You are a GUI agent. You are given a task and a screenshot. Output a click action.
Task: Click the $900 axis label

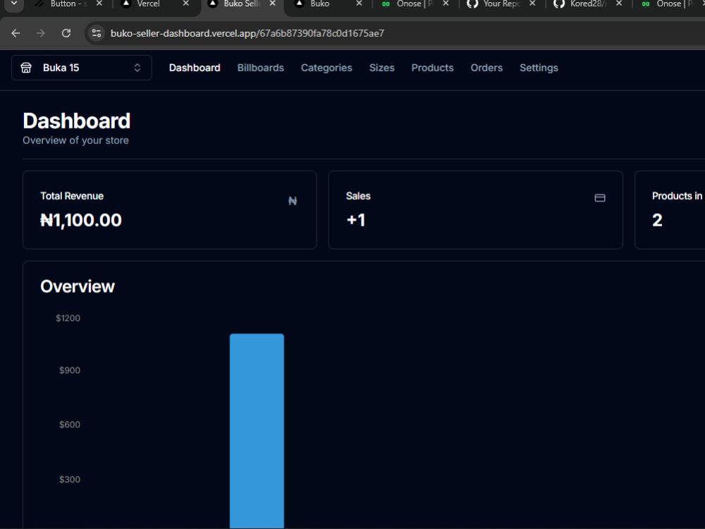coord(70,370)
